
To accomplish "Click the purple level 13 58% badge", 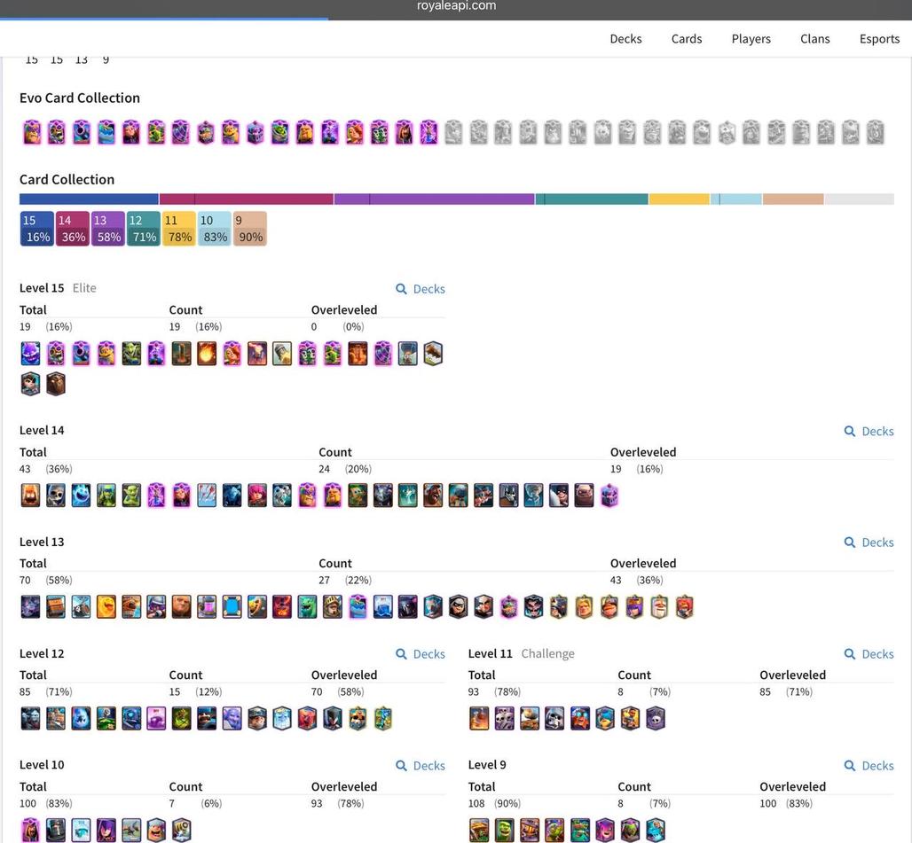I will (108, 229).
